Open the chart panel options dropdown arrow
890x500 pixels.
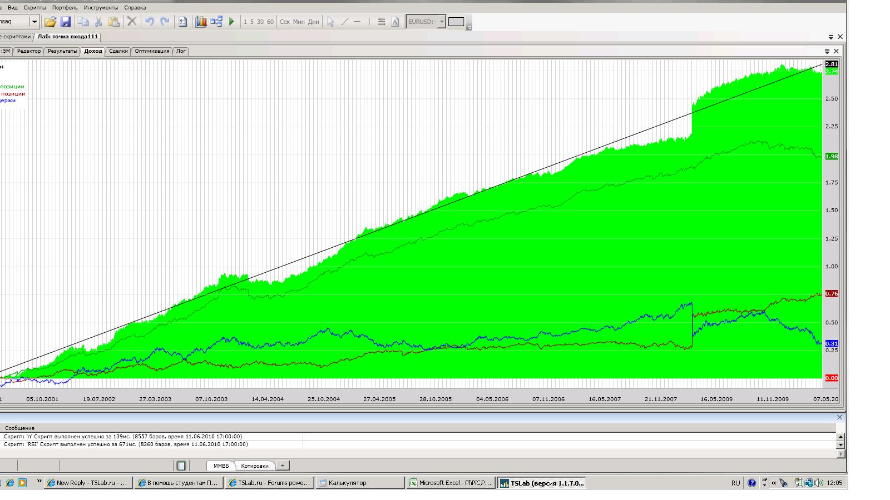pos(827,51)
